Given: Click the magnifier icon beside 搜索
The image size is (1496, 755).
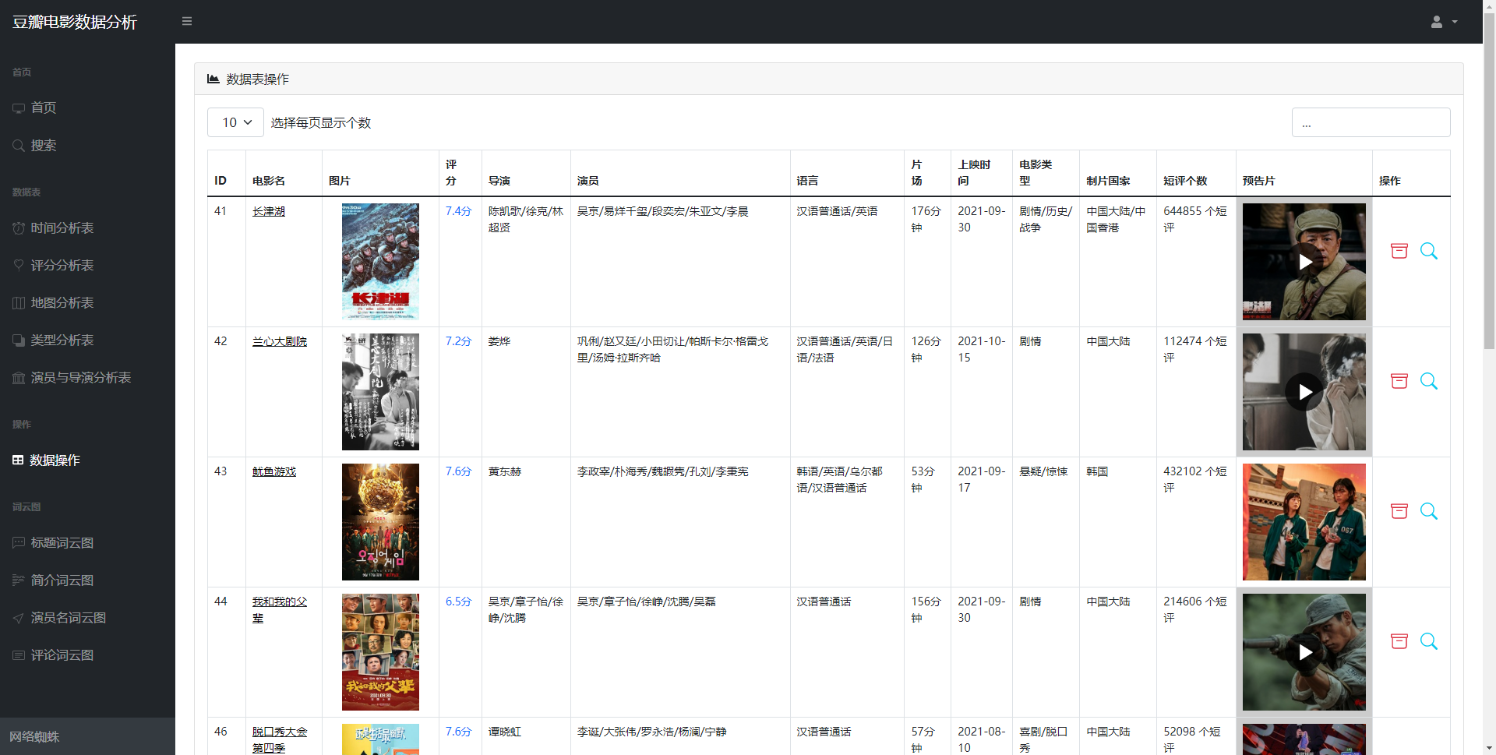Looking at the screenshot, I should point(19,146).
